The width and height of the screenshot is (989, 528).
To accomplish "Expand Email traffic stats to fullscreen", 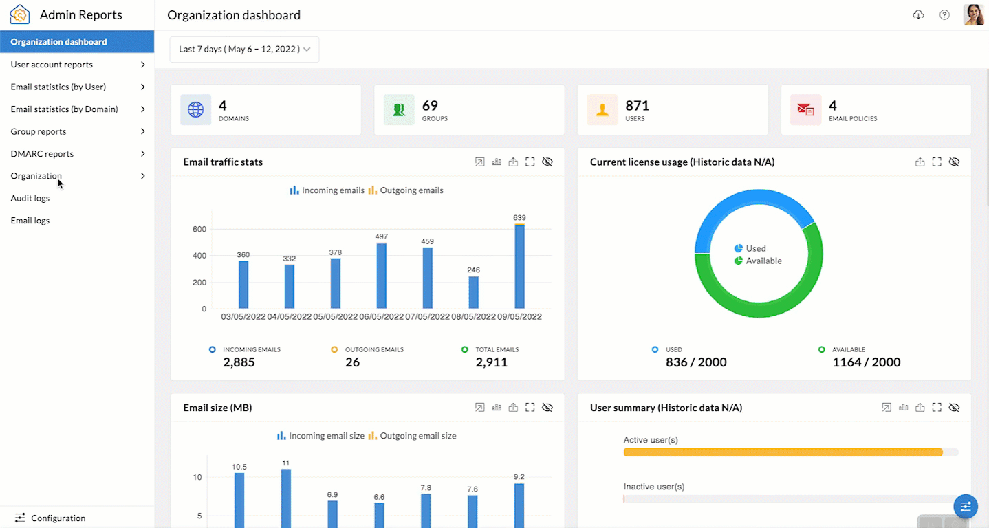I will [x=530, y=162].
